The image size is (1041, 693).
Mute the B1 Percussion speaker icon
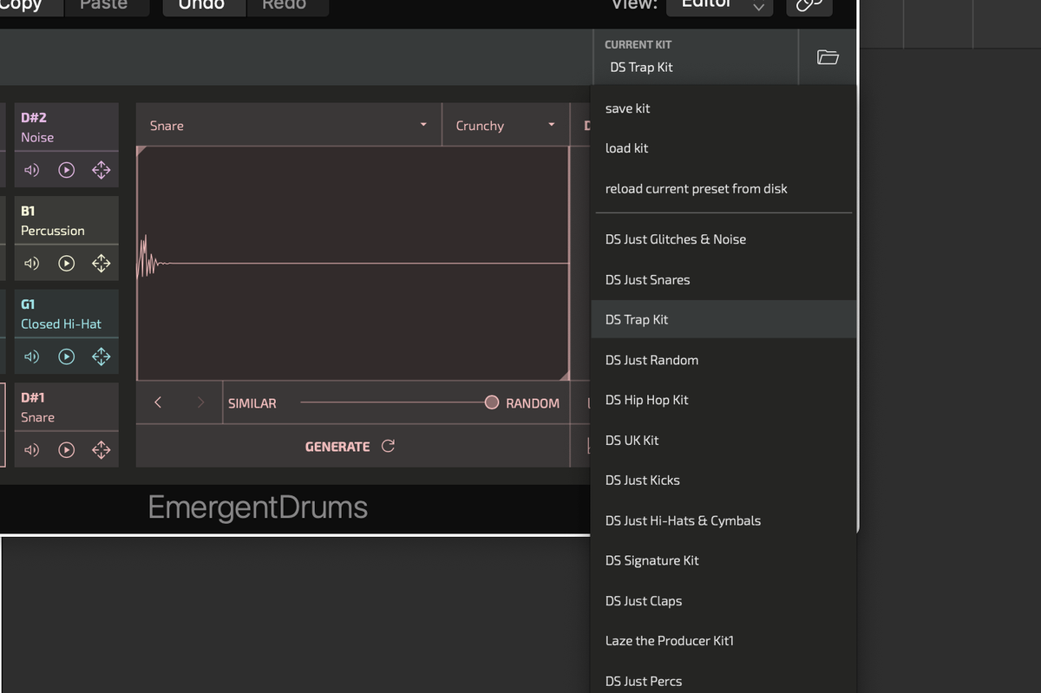coord(32,263)
